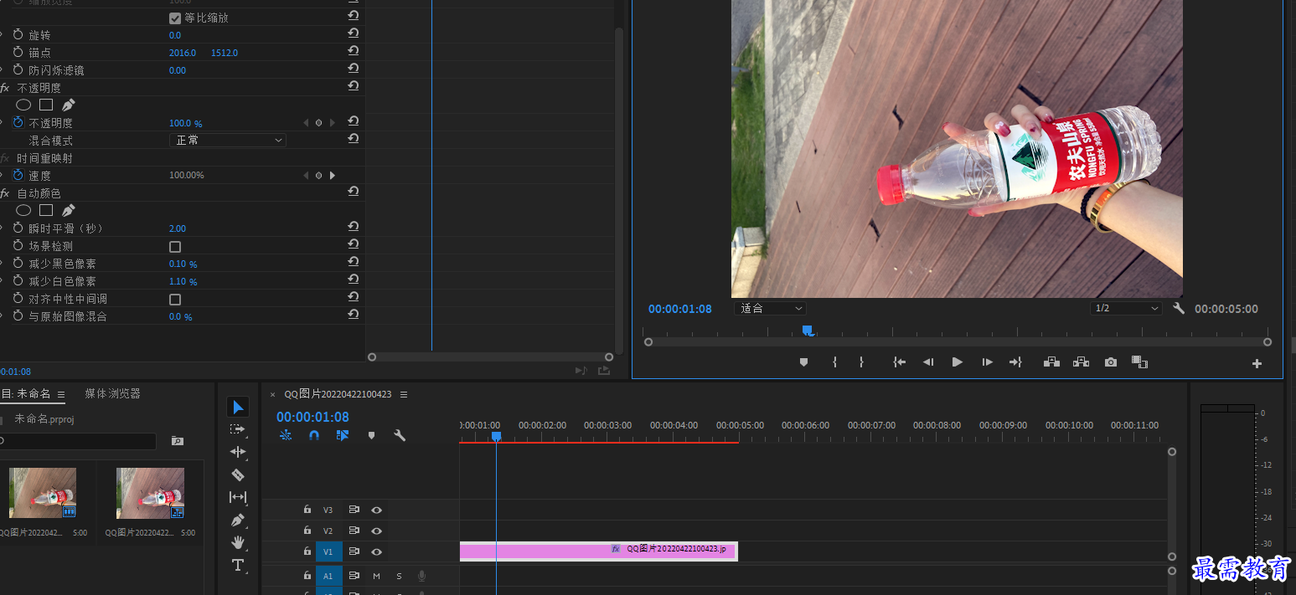Image resolution: width=1296 pixels, height=595 pixels.
Task: Solo audio track A1
Action: click(399, 576)
